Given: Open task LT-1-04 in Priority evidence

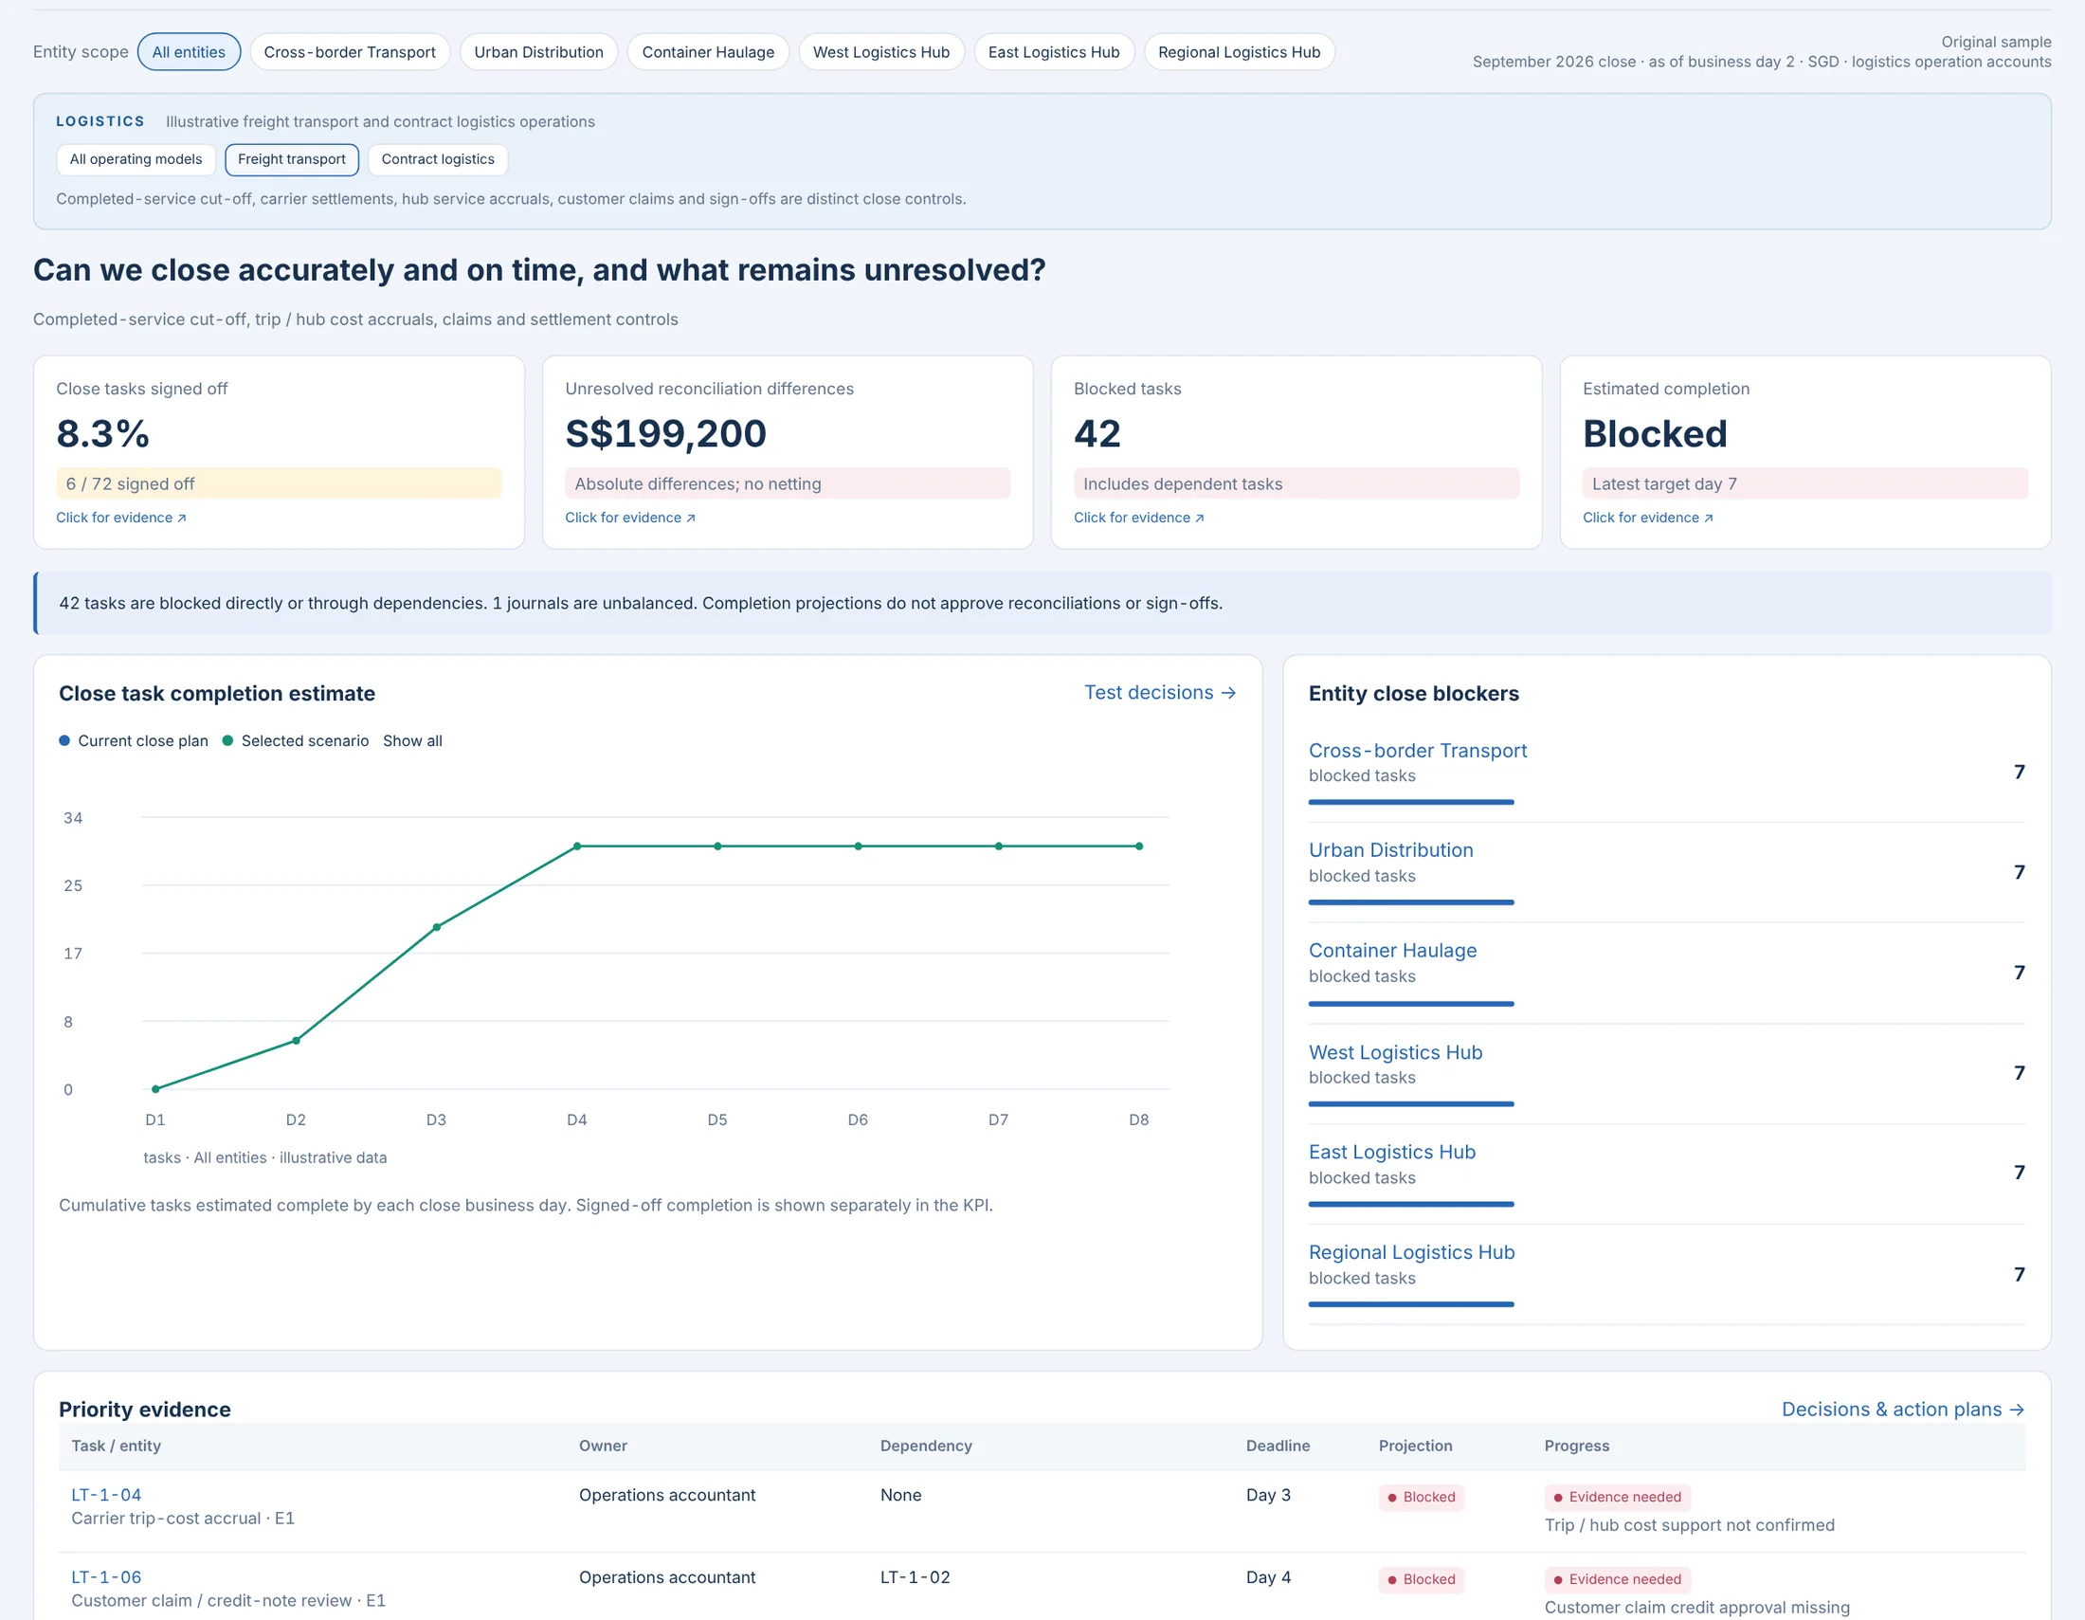Looking at the screenshot, I should click(106, 1495).
